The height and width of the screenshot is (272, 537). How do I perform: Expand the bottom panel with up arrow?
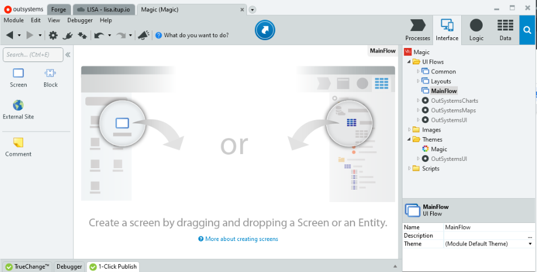tap(395, 266)
